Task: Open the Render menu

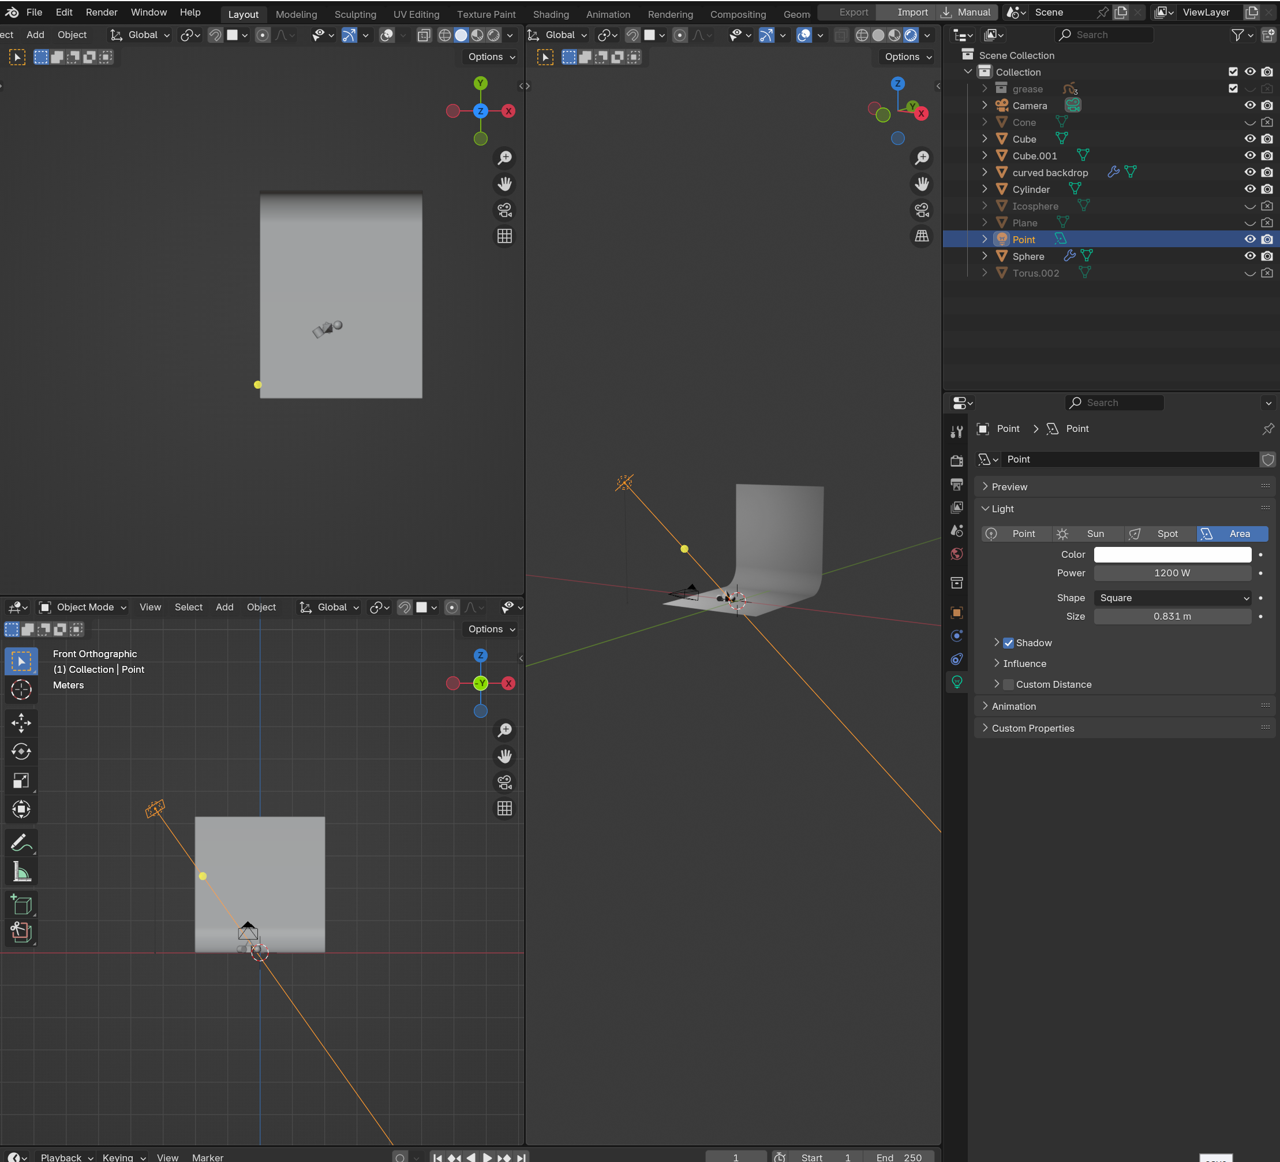Action: coord(102,12)
